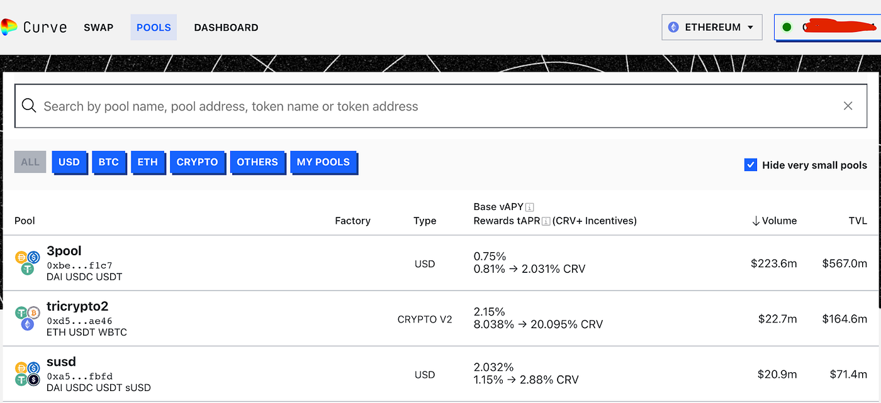This screenshot has width=881, height=403.
Task: Go to the Dashboard tab
Action: click(226, 28)
